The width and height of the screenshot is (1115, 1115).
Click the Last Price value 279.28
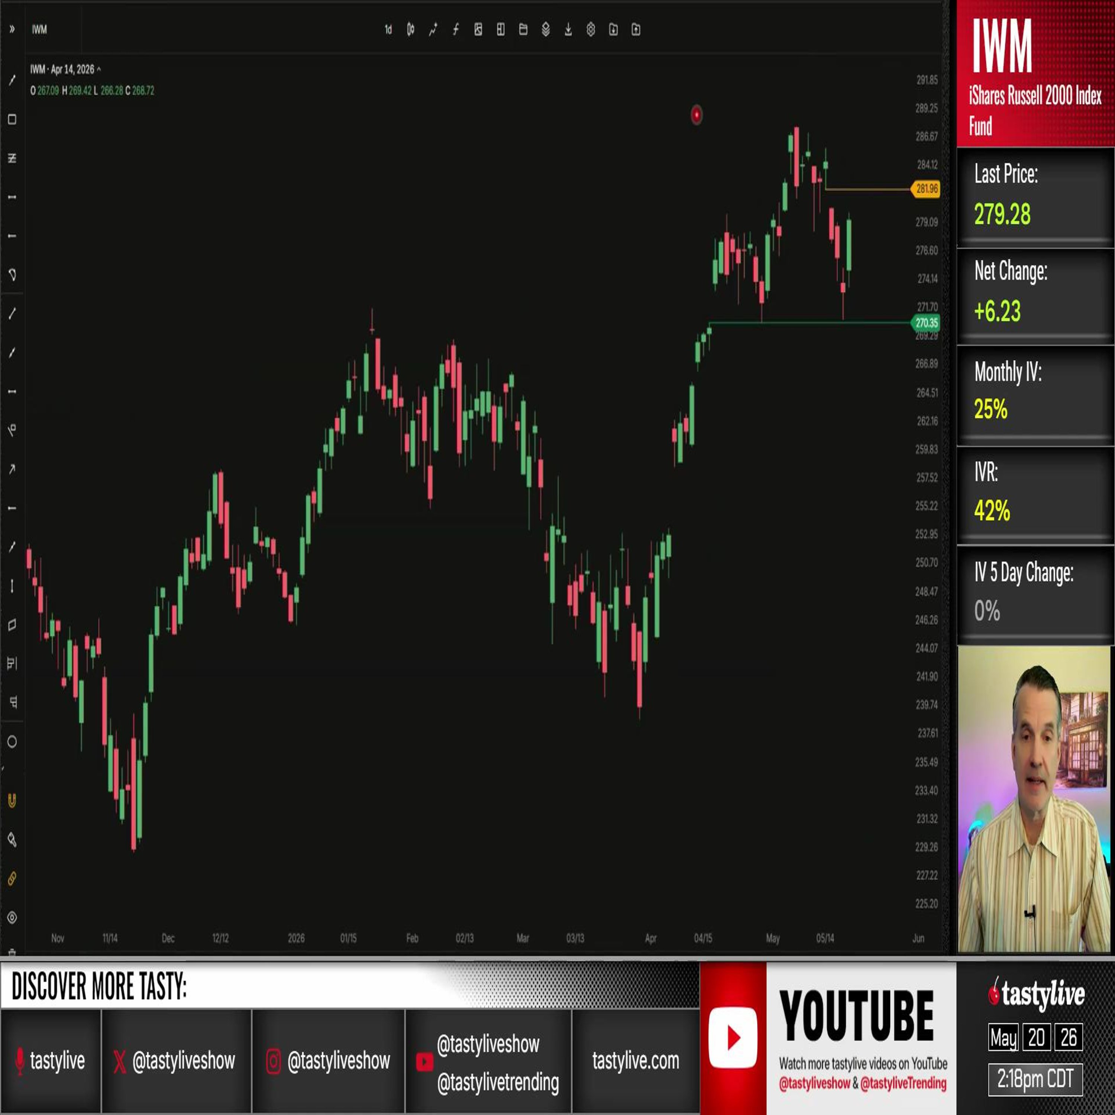click(x=1002, y=215)
